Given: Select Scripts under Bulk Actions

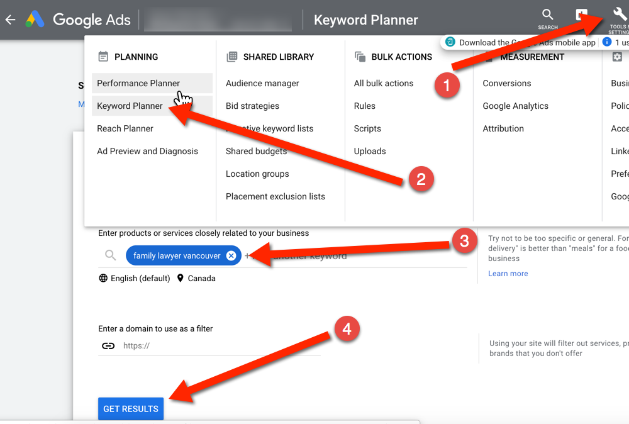Looking at the screenshot, I should (367, 128).
